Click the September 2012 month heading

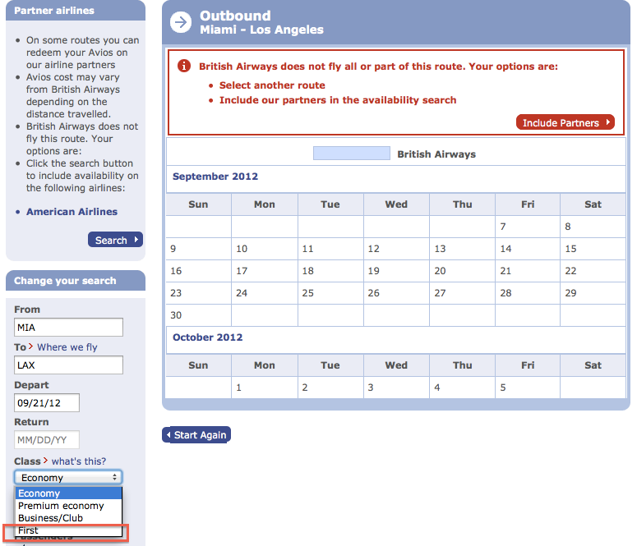(215, 177)
